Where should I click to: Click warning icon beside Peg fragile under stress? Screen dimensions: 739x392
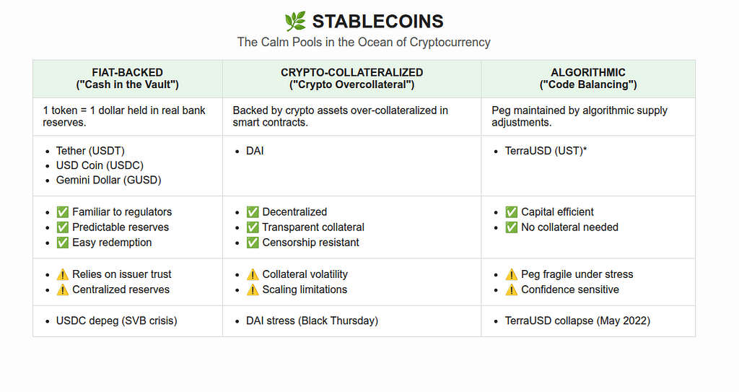(512, 274)
